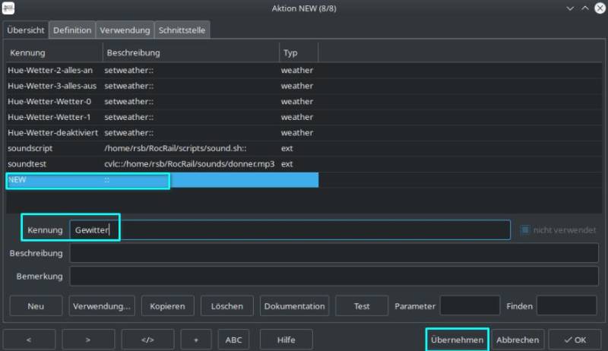Sort list by Kennung column header

(x=53, y=52)
